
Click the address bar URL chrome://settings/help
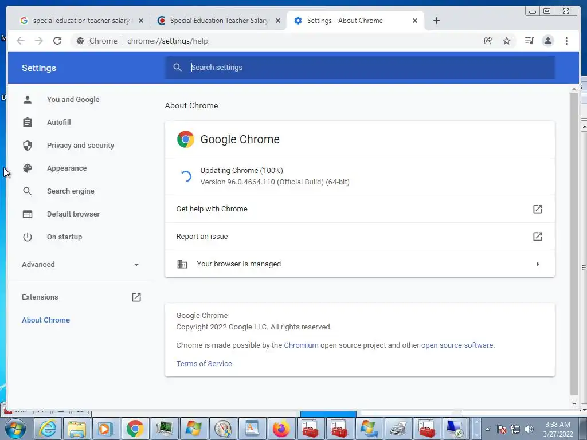pyautogui.click(x=167, y=41)
